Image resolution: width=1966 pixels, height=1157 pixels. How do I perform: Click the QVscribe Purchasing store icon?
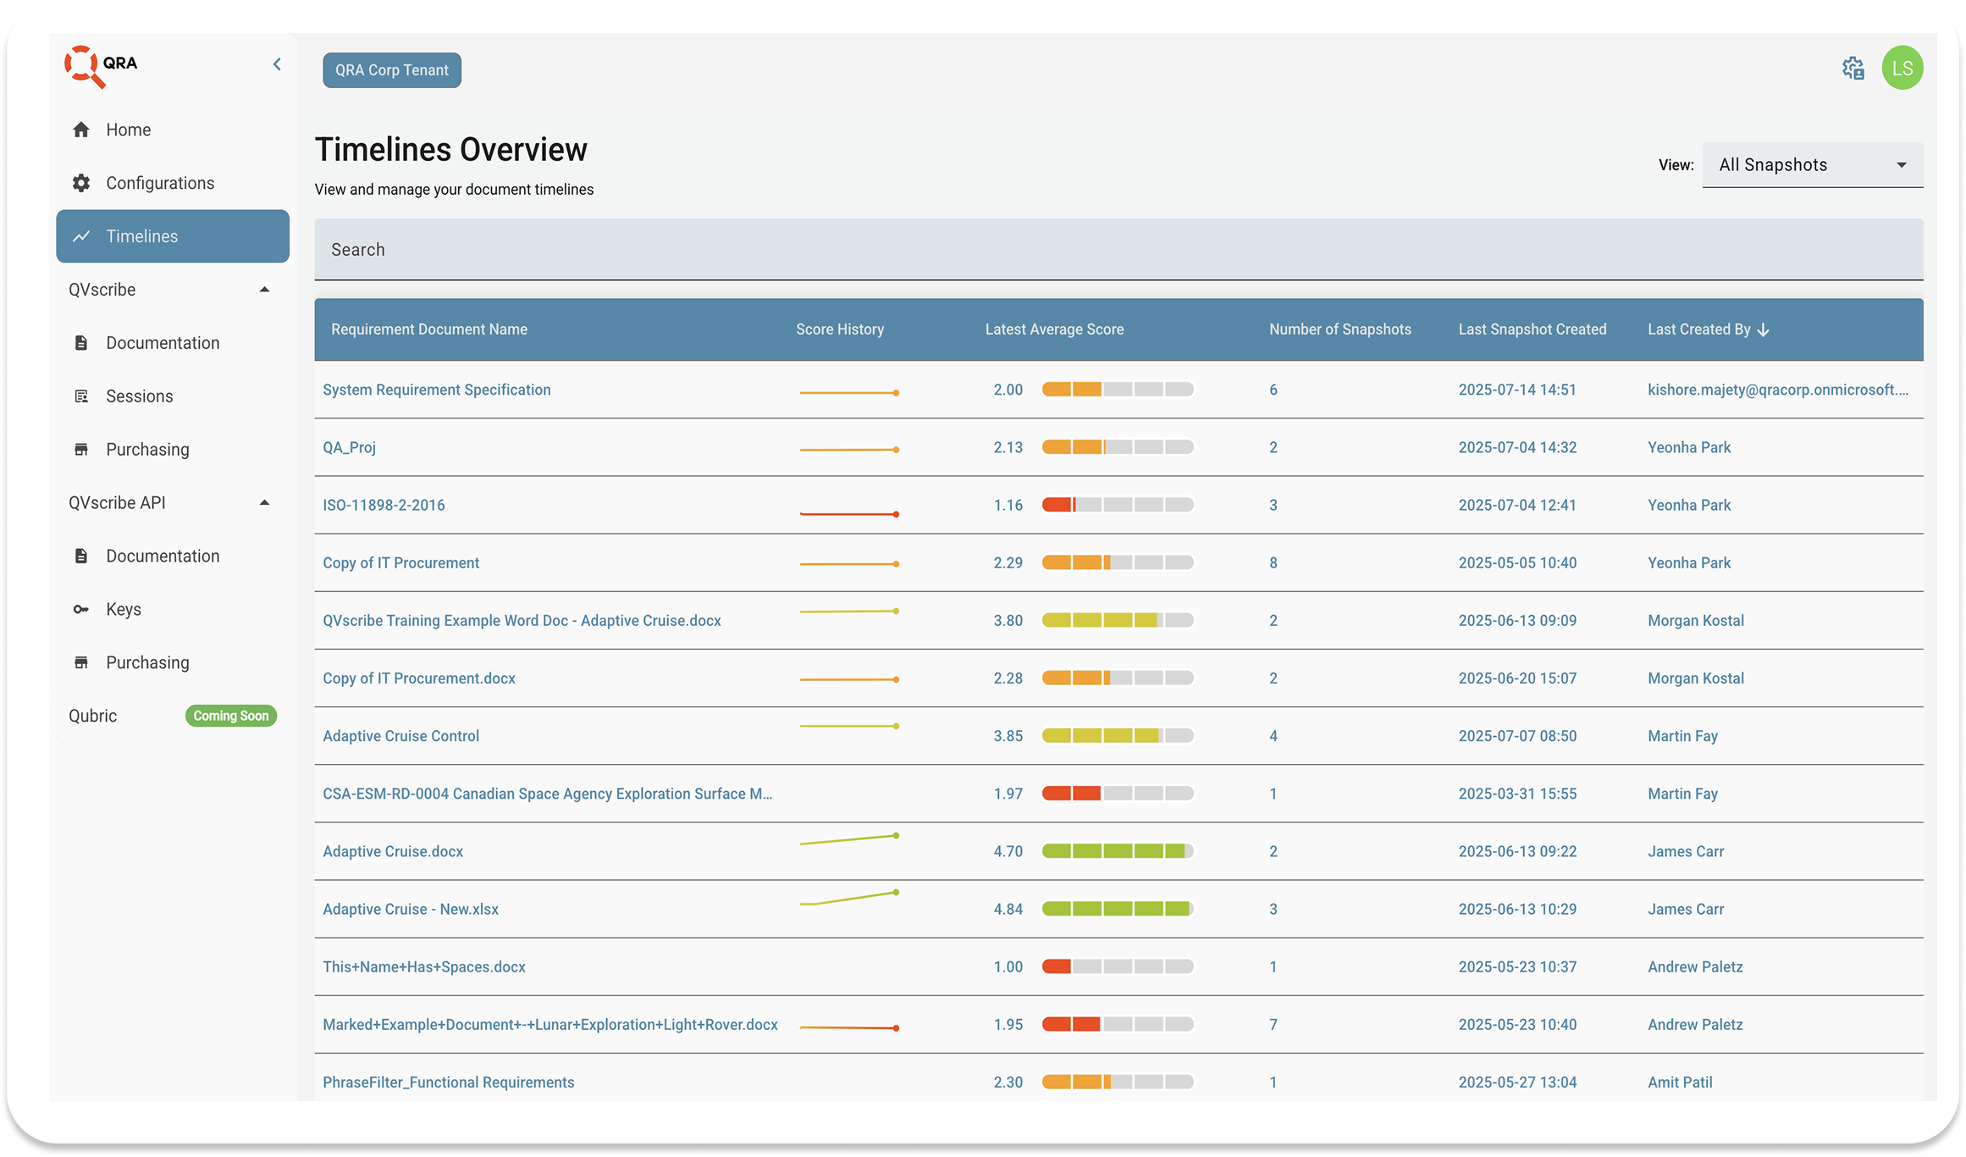[81, 450]
